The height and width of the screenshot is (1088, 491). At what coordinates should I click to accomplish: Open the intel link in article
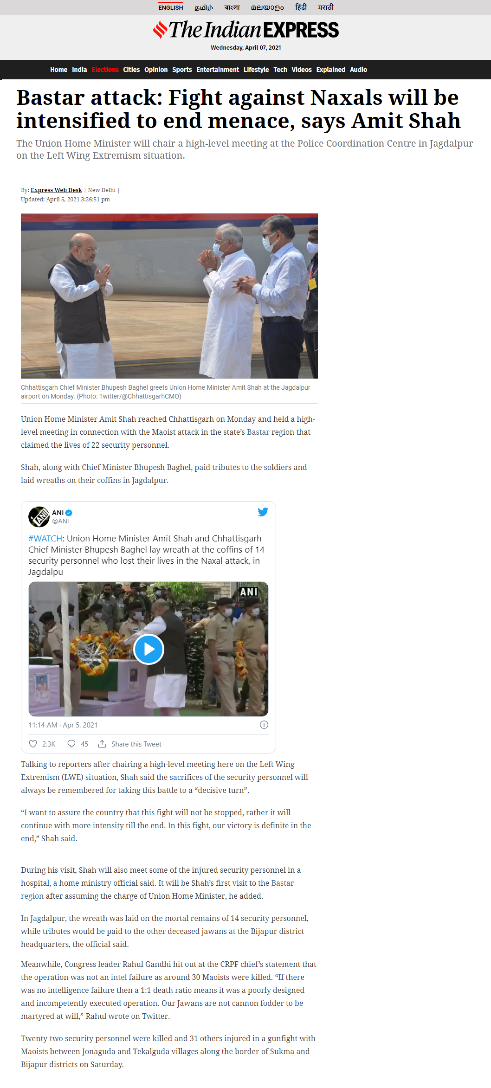pyautogui.click(x=119, y=977)
